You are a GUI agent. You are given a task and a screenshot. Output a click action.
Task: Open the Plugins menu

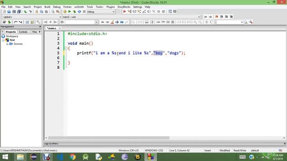[110, 7]
